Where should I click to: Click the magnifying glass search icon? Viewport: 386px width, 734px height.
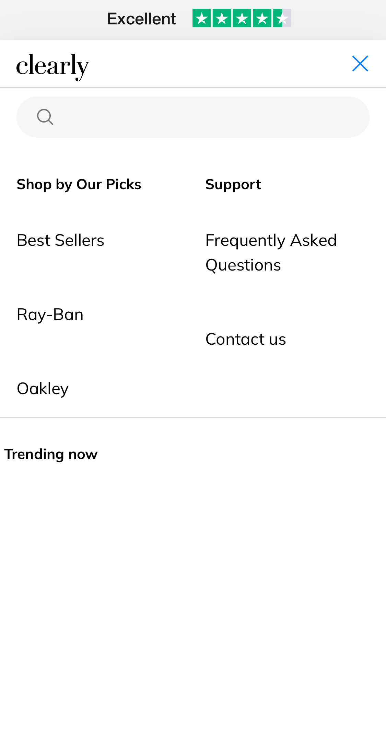45,117
